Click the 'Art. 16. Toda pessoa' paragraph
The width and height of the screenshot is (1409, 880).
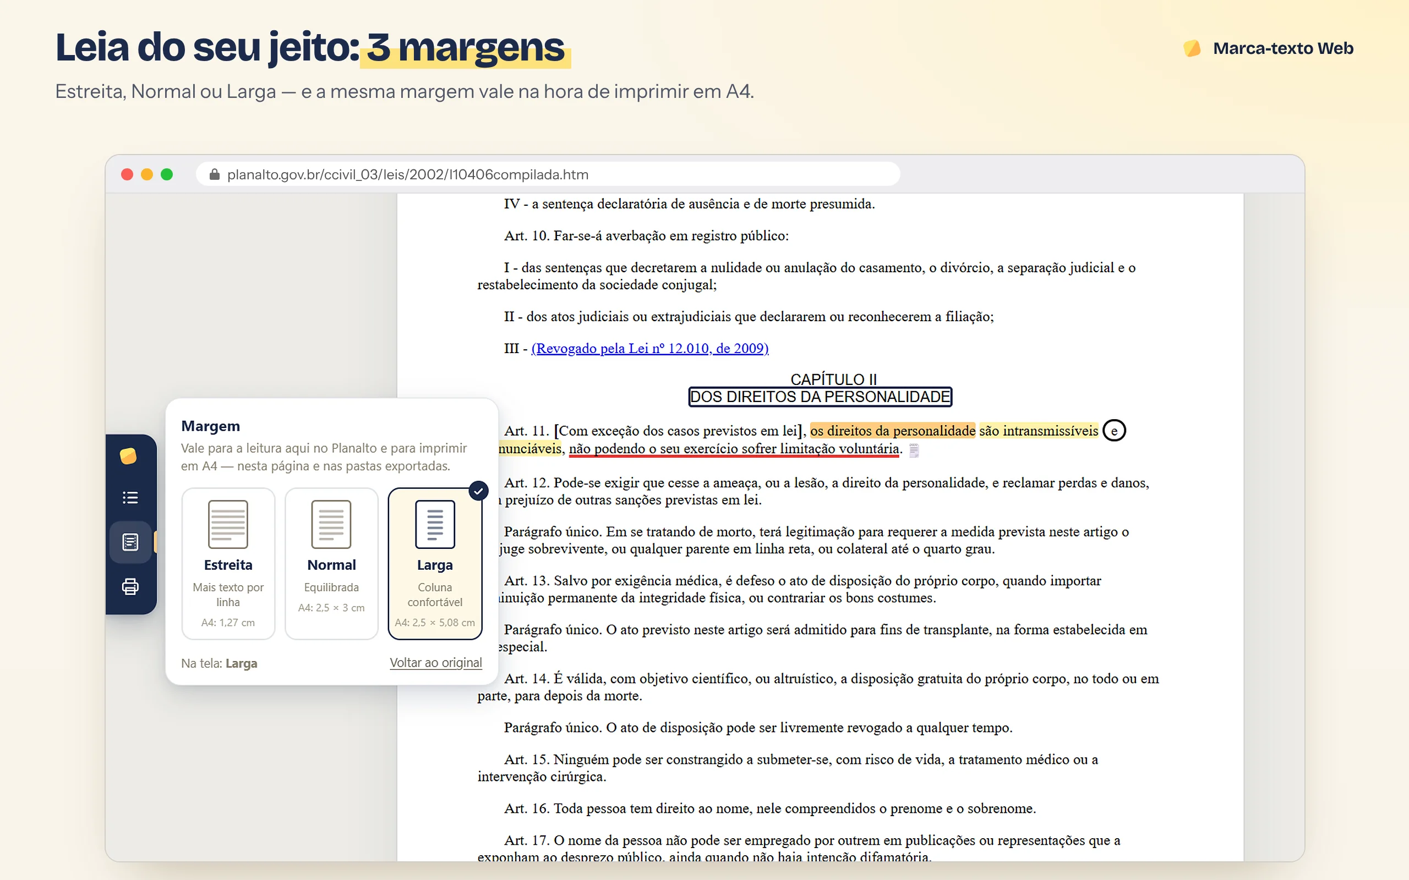(x=769, y=809)
